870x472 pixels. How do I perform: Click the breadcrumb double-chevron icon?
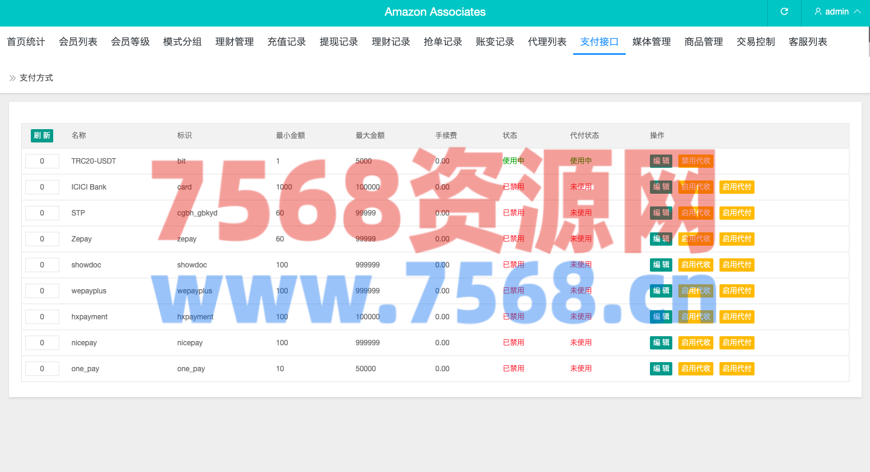point(13,78)
